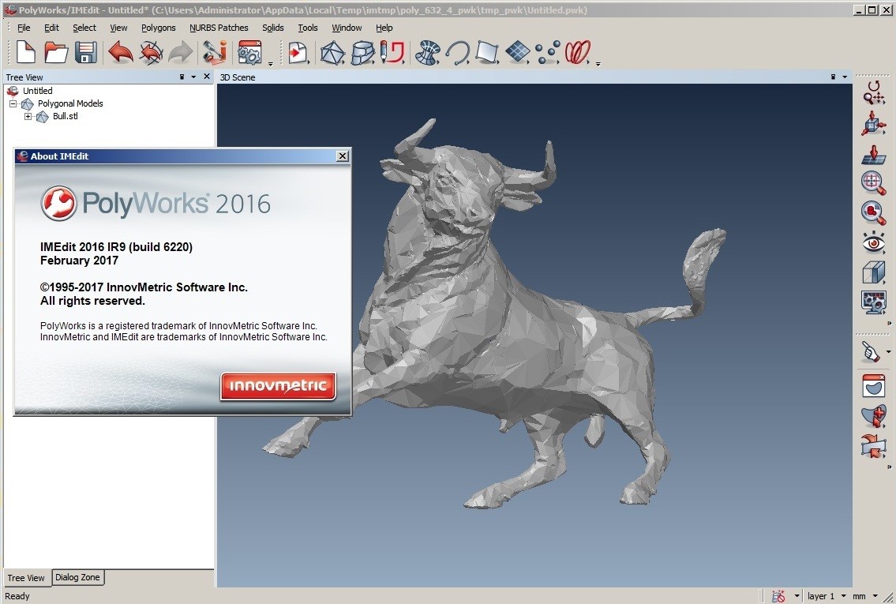This screenshot has width=896, height=604.
Task: Open the Tools menu
Action: 307,28
